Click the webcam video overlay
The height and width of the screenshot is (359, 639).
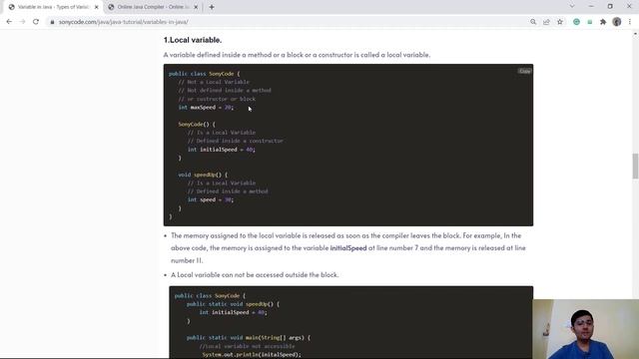point(586,329)
